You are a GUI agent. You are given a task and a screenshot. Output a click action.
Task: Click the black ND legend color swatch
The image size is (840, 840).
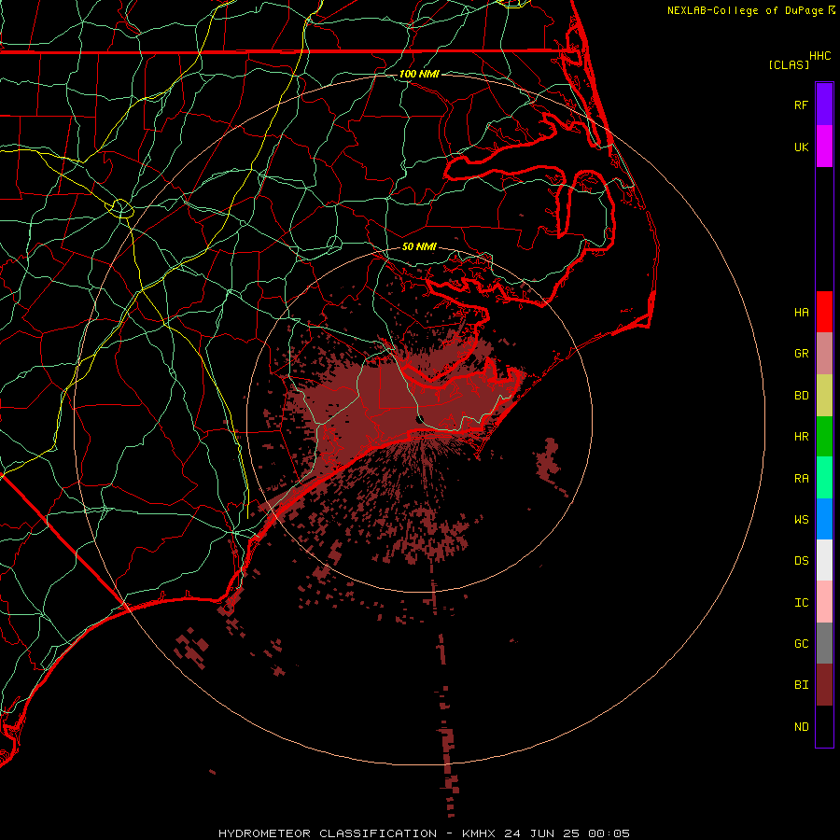click(x=824, y=726)
